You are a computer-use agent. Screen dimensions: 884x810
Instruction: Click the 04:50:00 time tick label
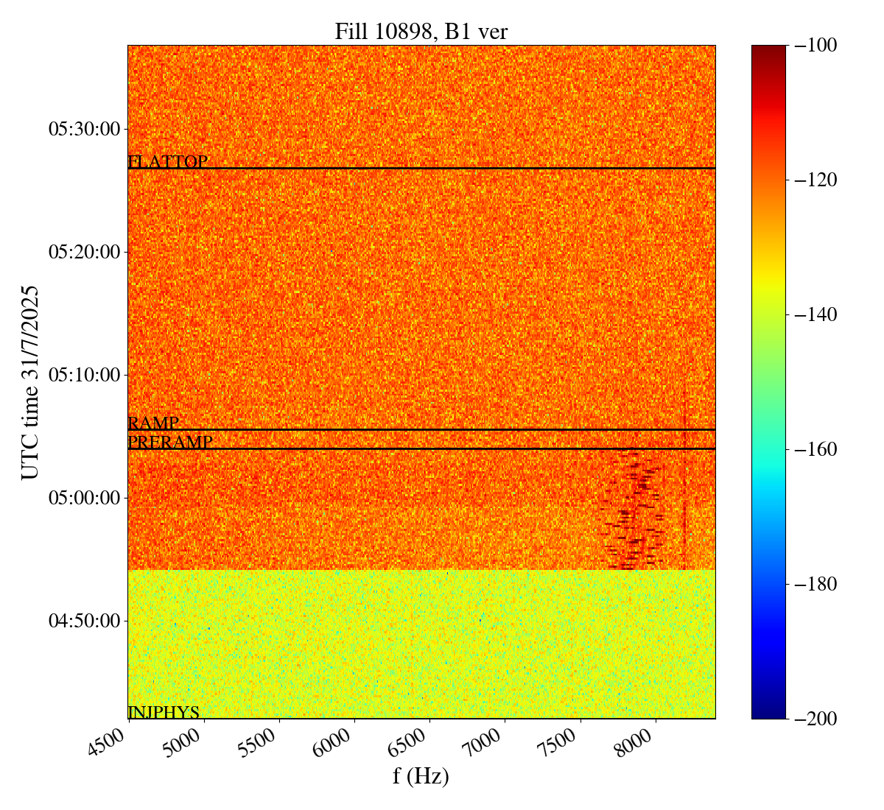click(x=84, y=621)
